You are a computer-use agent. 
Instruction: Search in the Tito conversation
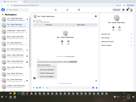point(119,27)
